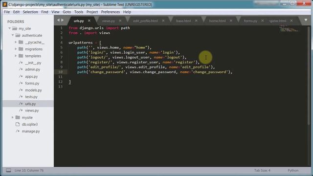Click the mysite folder icon

click(18, 117)
